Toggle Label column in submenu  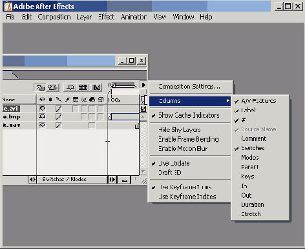click(260, 110)
